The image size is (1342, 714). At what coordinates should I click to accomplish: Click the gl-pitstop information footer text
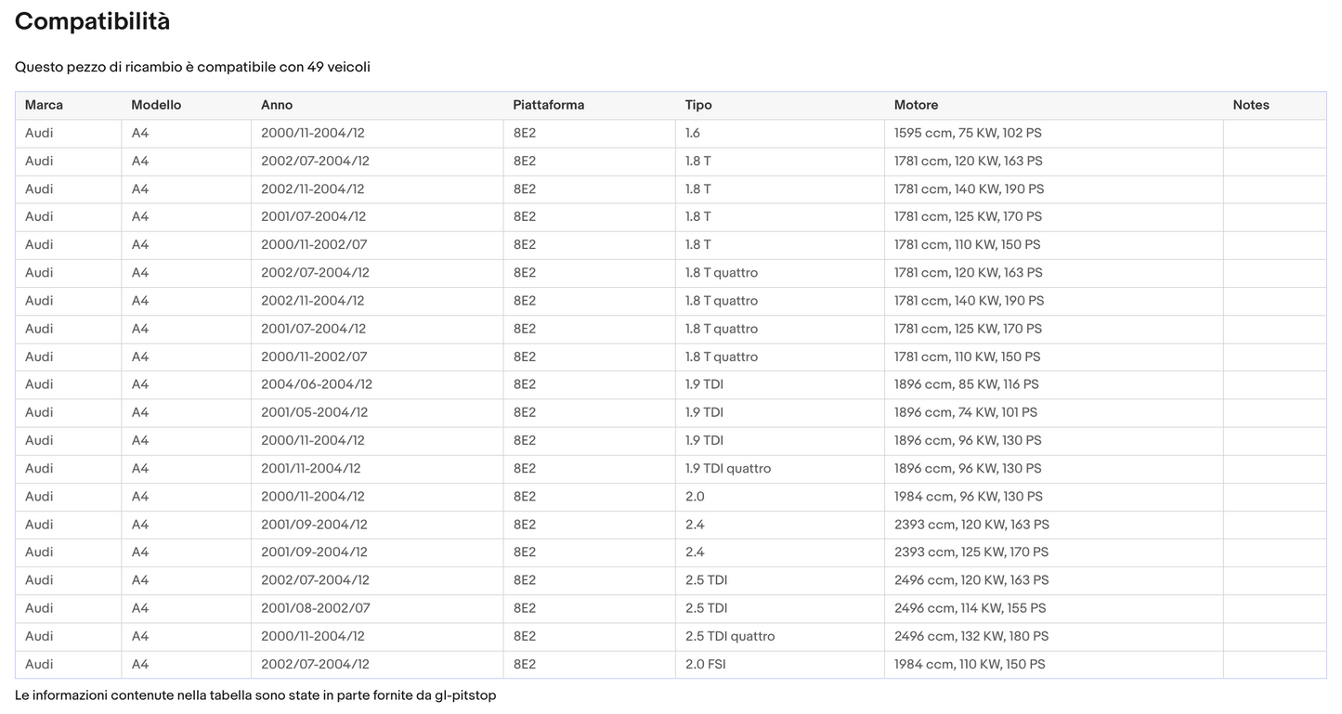[255, 695]
